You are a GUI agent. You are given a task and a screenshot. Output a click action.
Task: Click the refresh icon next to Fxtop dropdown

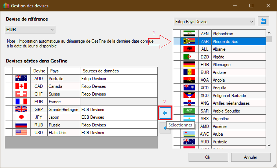coord(263,22)
